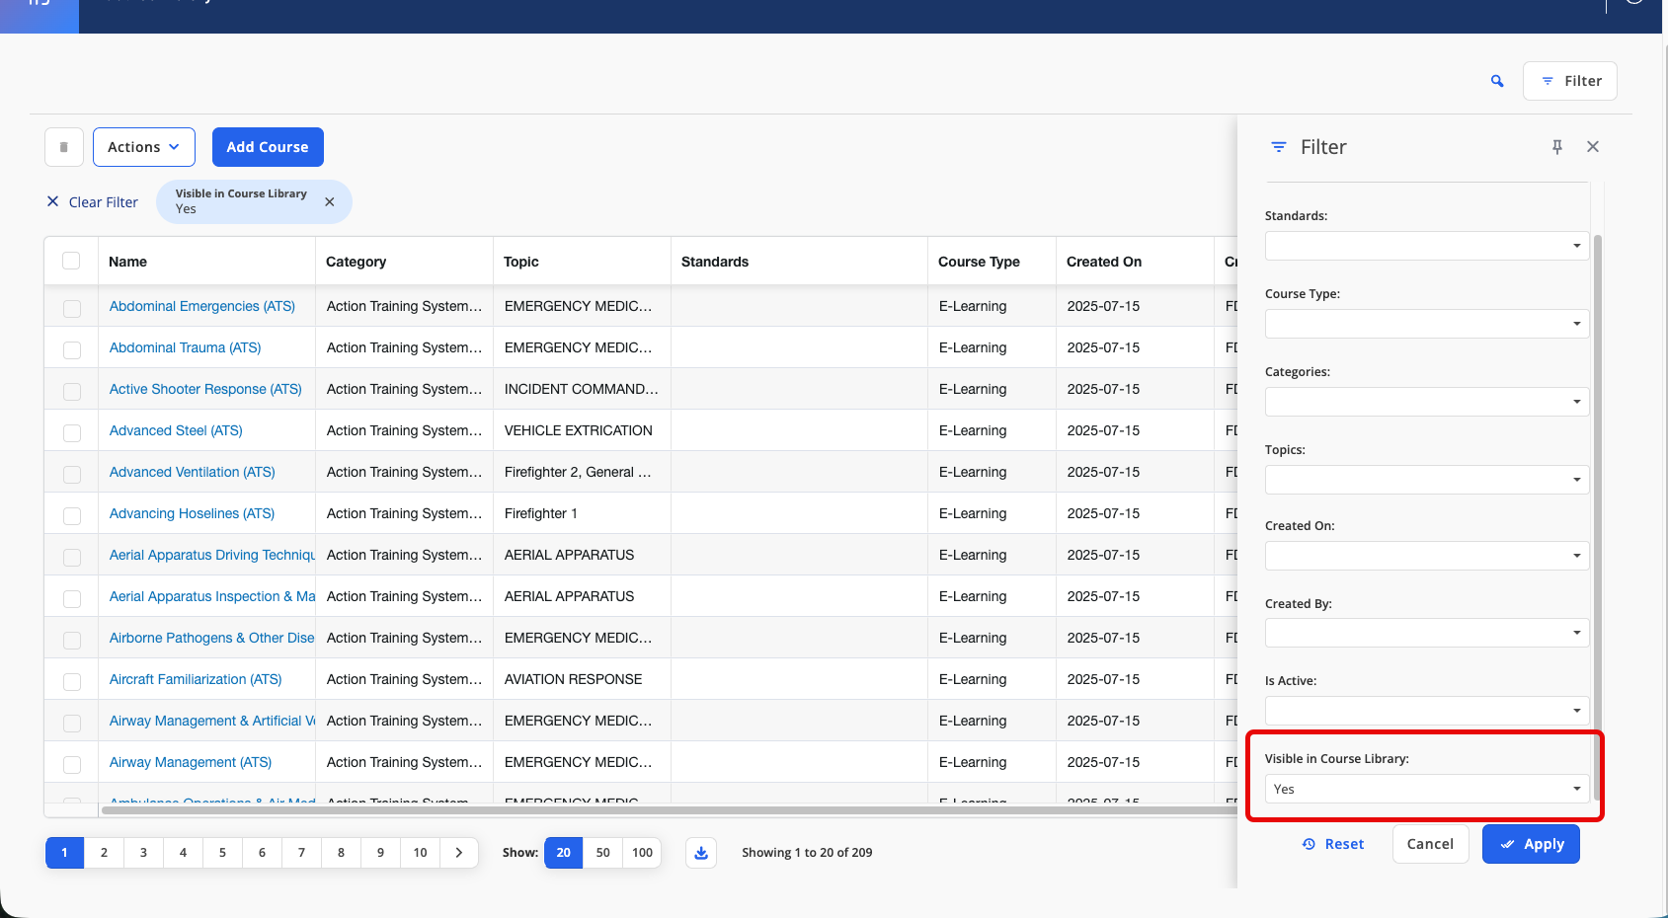Open Advancing Hoselines (ATS) course

pyautogui.click(x=192, y=513)
